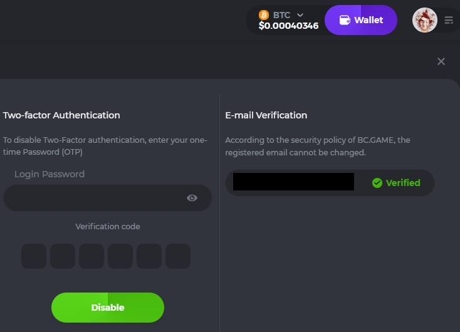Close the security settings dialog
Screen dimensions: 460x332
441,61
